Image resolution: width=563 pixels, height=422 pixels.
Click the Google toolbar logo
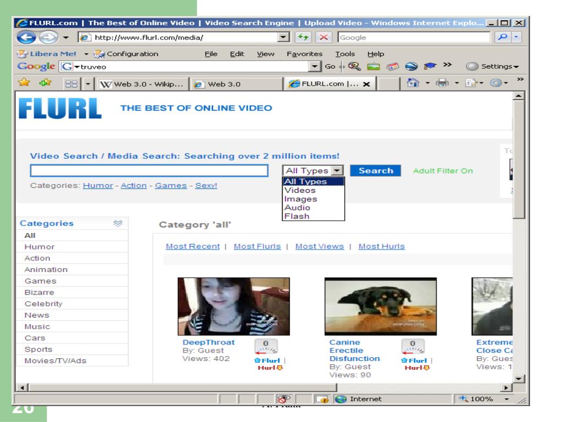coord(36,66)
